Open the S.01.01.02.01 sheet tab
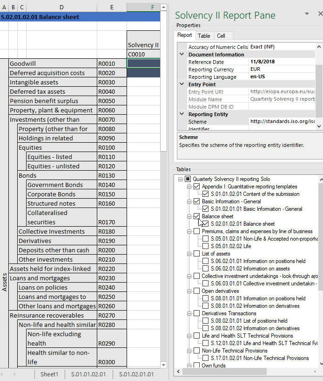The height and width of the screenshot is (381, 323). [88, 374]
